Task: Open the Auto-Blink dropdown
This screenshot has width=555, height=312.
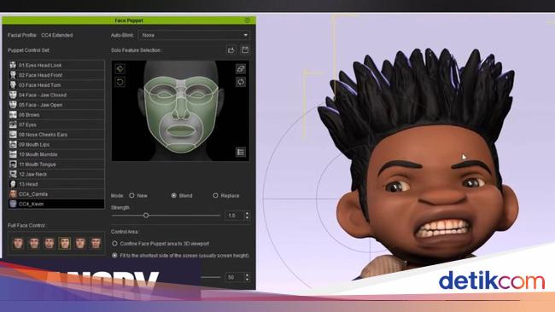Action: [194, 35]
